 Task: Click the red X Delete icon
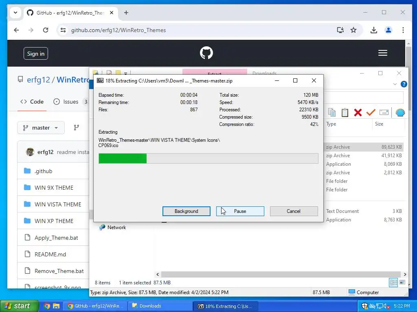click(358, 113)
